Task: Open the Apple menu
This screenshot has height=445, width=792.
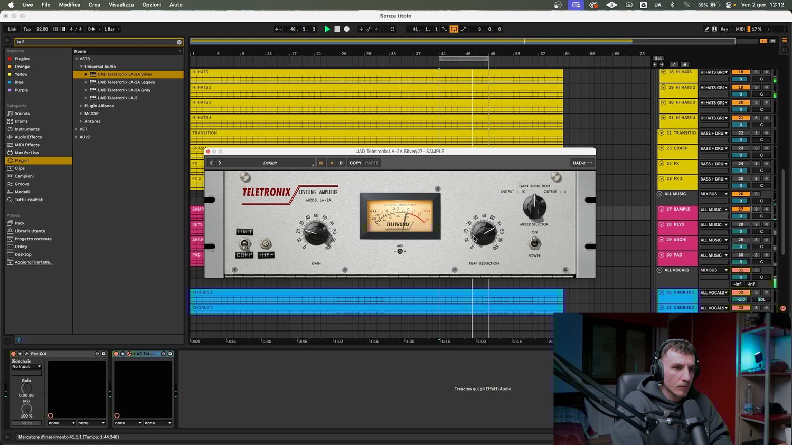Action: pyautogui.click(x=11, y=5)
